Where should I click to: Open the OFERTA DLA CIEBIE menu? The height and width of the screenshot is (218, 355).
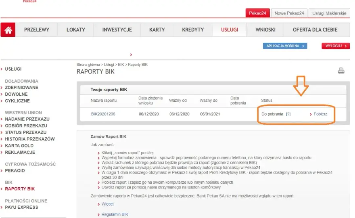coord(315,30)
